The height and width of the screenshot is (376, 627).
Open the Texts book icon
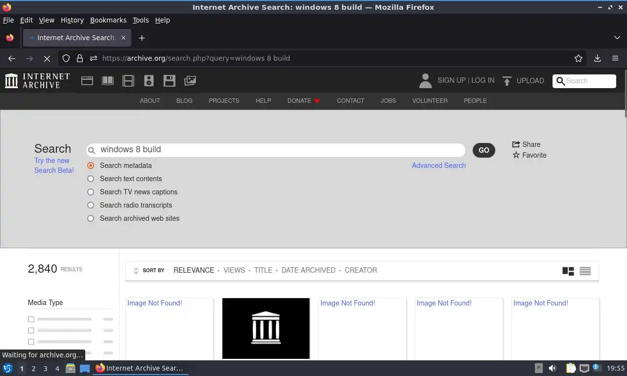click(x=108, y=81)
